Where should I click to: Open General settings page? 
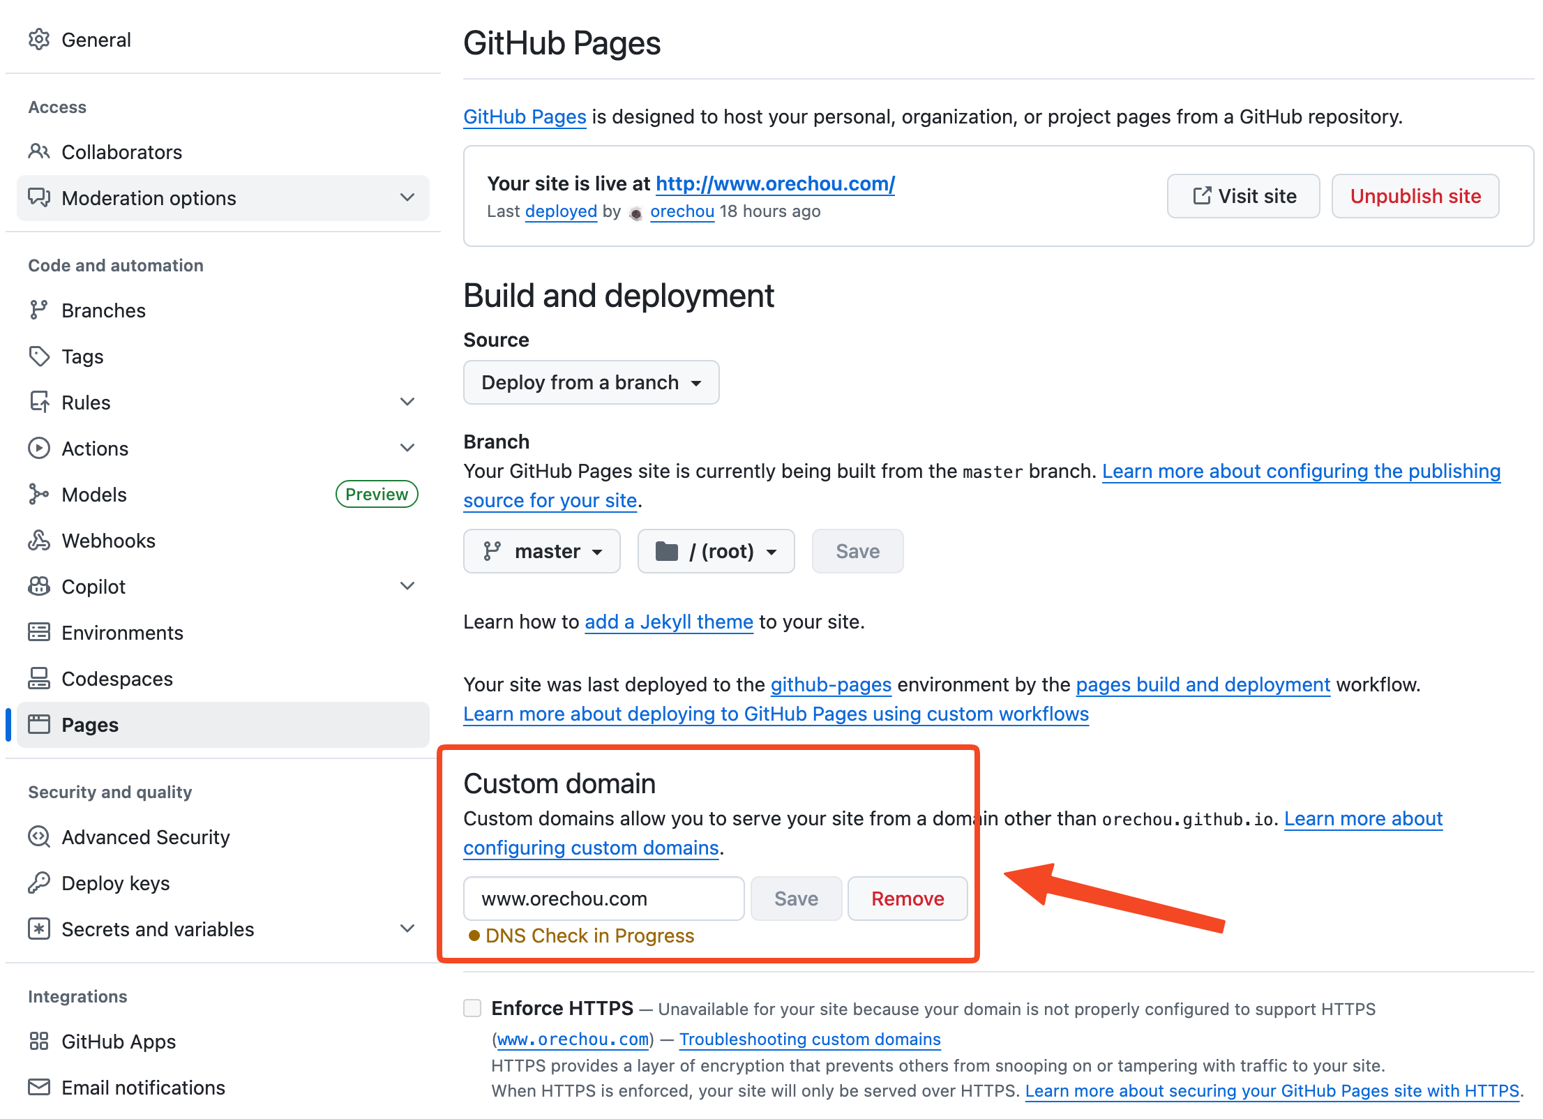(x=223, y=40)
